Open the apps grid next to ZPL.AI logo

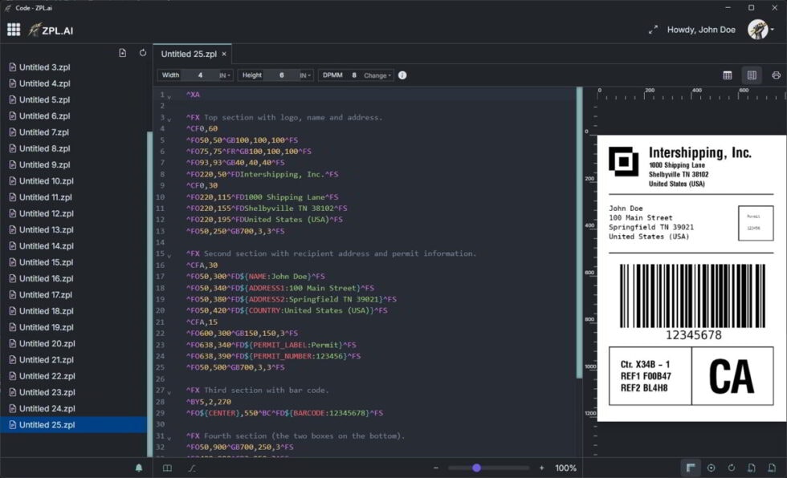(x=14, y=29)
